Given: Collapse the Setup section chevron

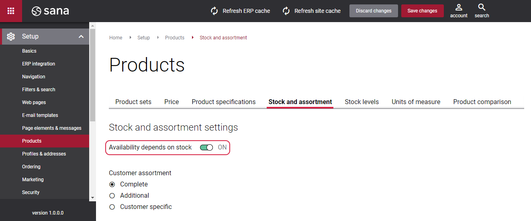Looking at the screenshot, I should point(81,37).
